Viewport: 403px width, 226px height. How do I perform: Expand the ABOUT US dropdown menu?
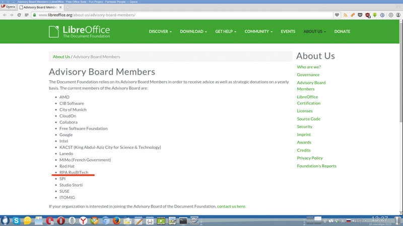[314, 31]
